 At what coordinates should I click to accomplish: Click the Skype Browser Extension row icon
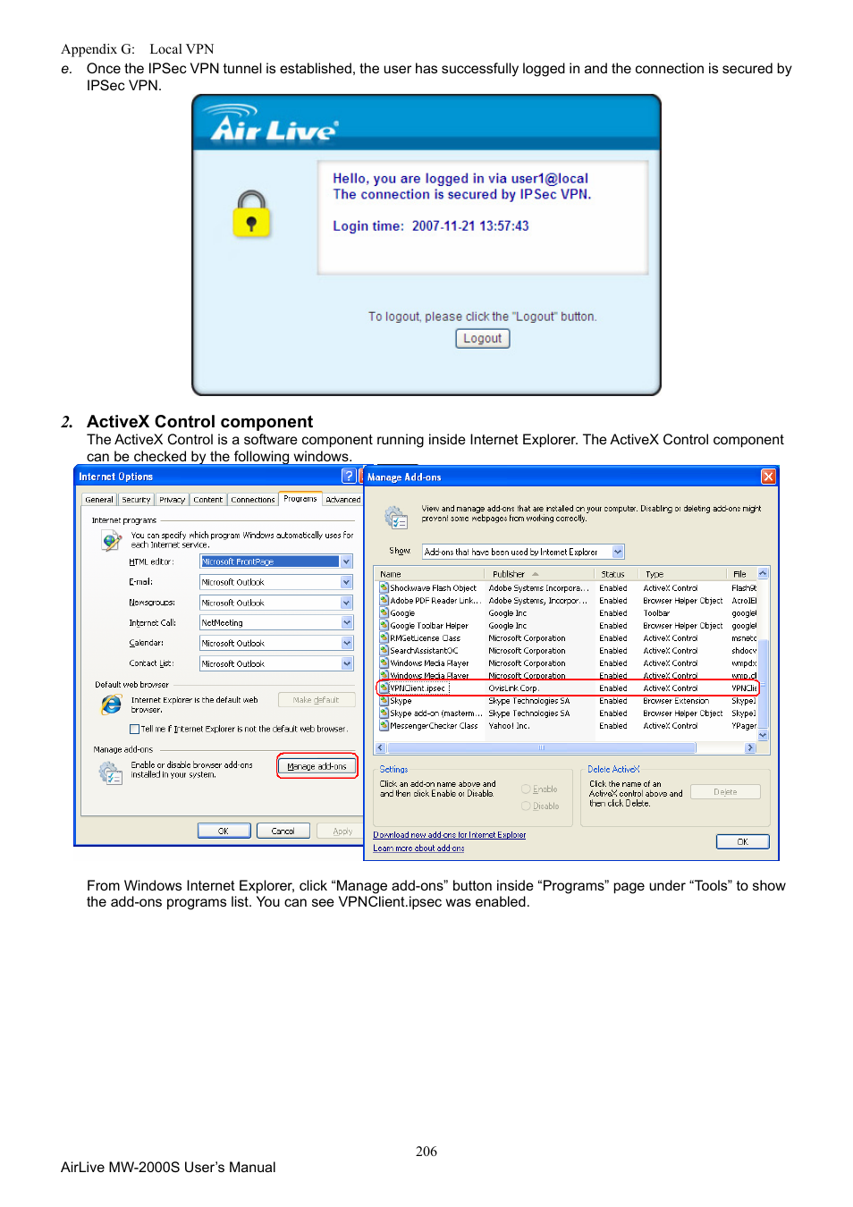click(384, 701)
